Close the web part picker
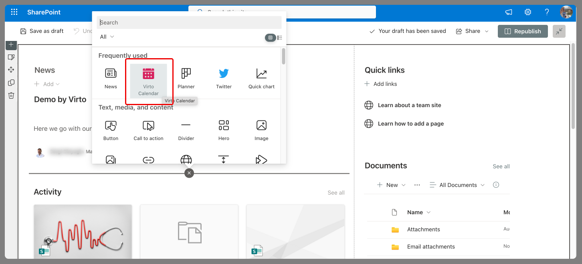This screenshot has width=582, height=264. pos(189,173)
